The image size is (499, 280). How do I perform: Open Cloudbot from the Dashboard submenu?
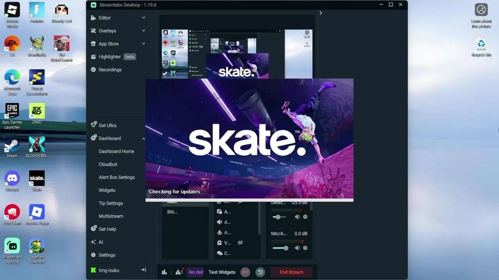pos(108,164)
